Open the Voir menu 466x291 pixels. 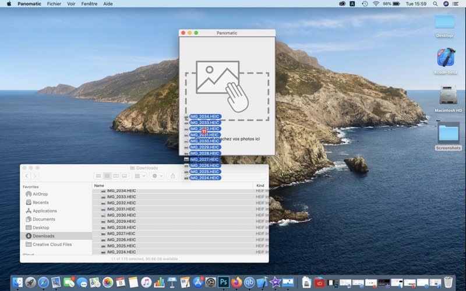pos(71,4)
